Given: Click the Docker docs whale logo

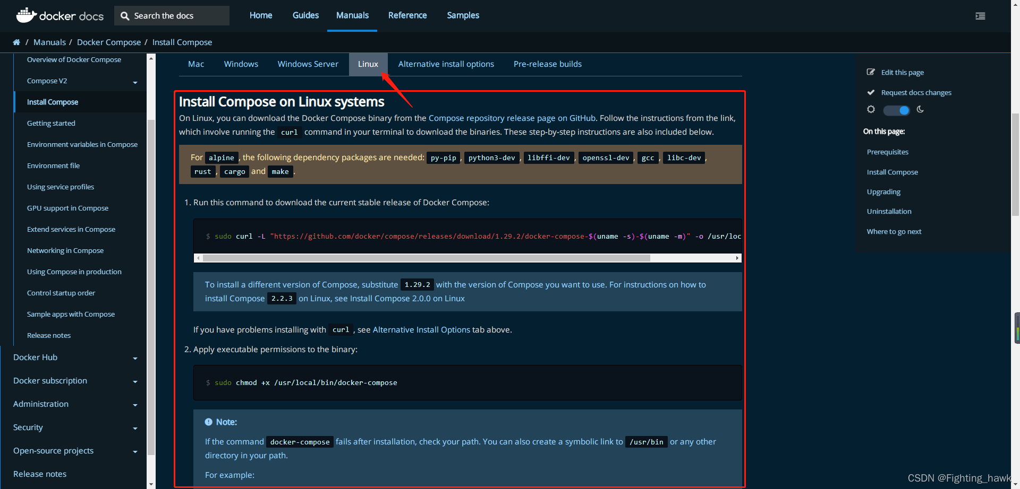Looking at the screenshot, I should (59, 15).
